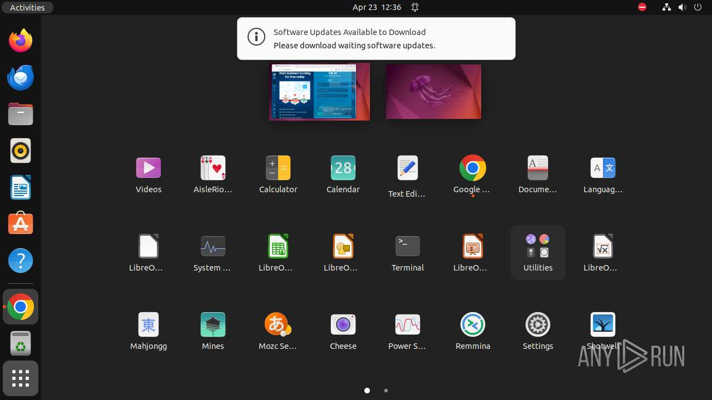Viewport: 712px width, 400px height.
Task: Start the Mines game
Action: pyautogui.click(x=213, y=331)
